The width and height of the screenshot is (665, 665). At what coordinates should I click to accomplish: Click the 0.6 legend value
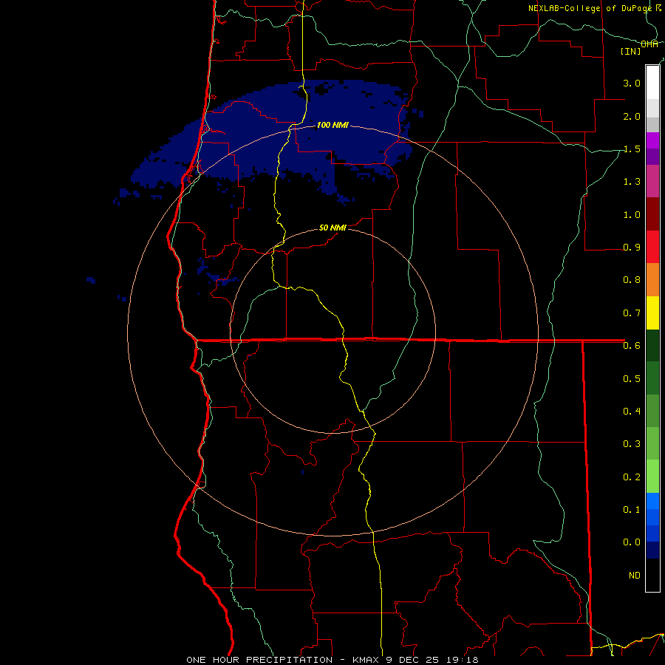coord(632,346)
